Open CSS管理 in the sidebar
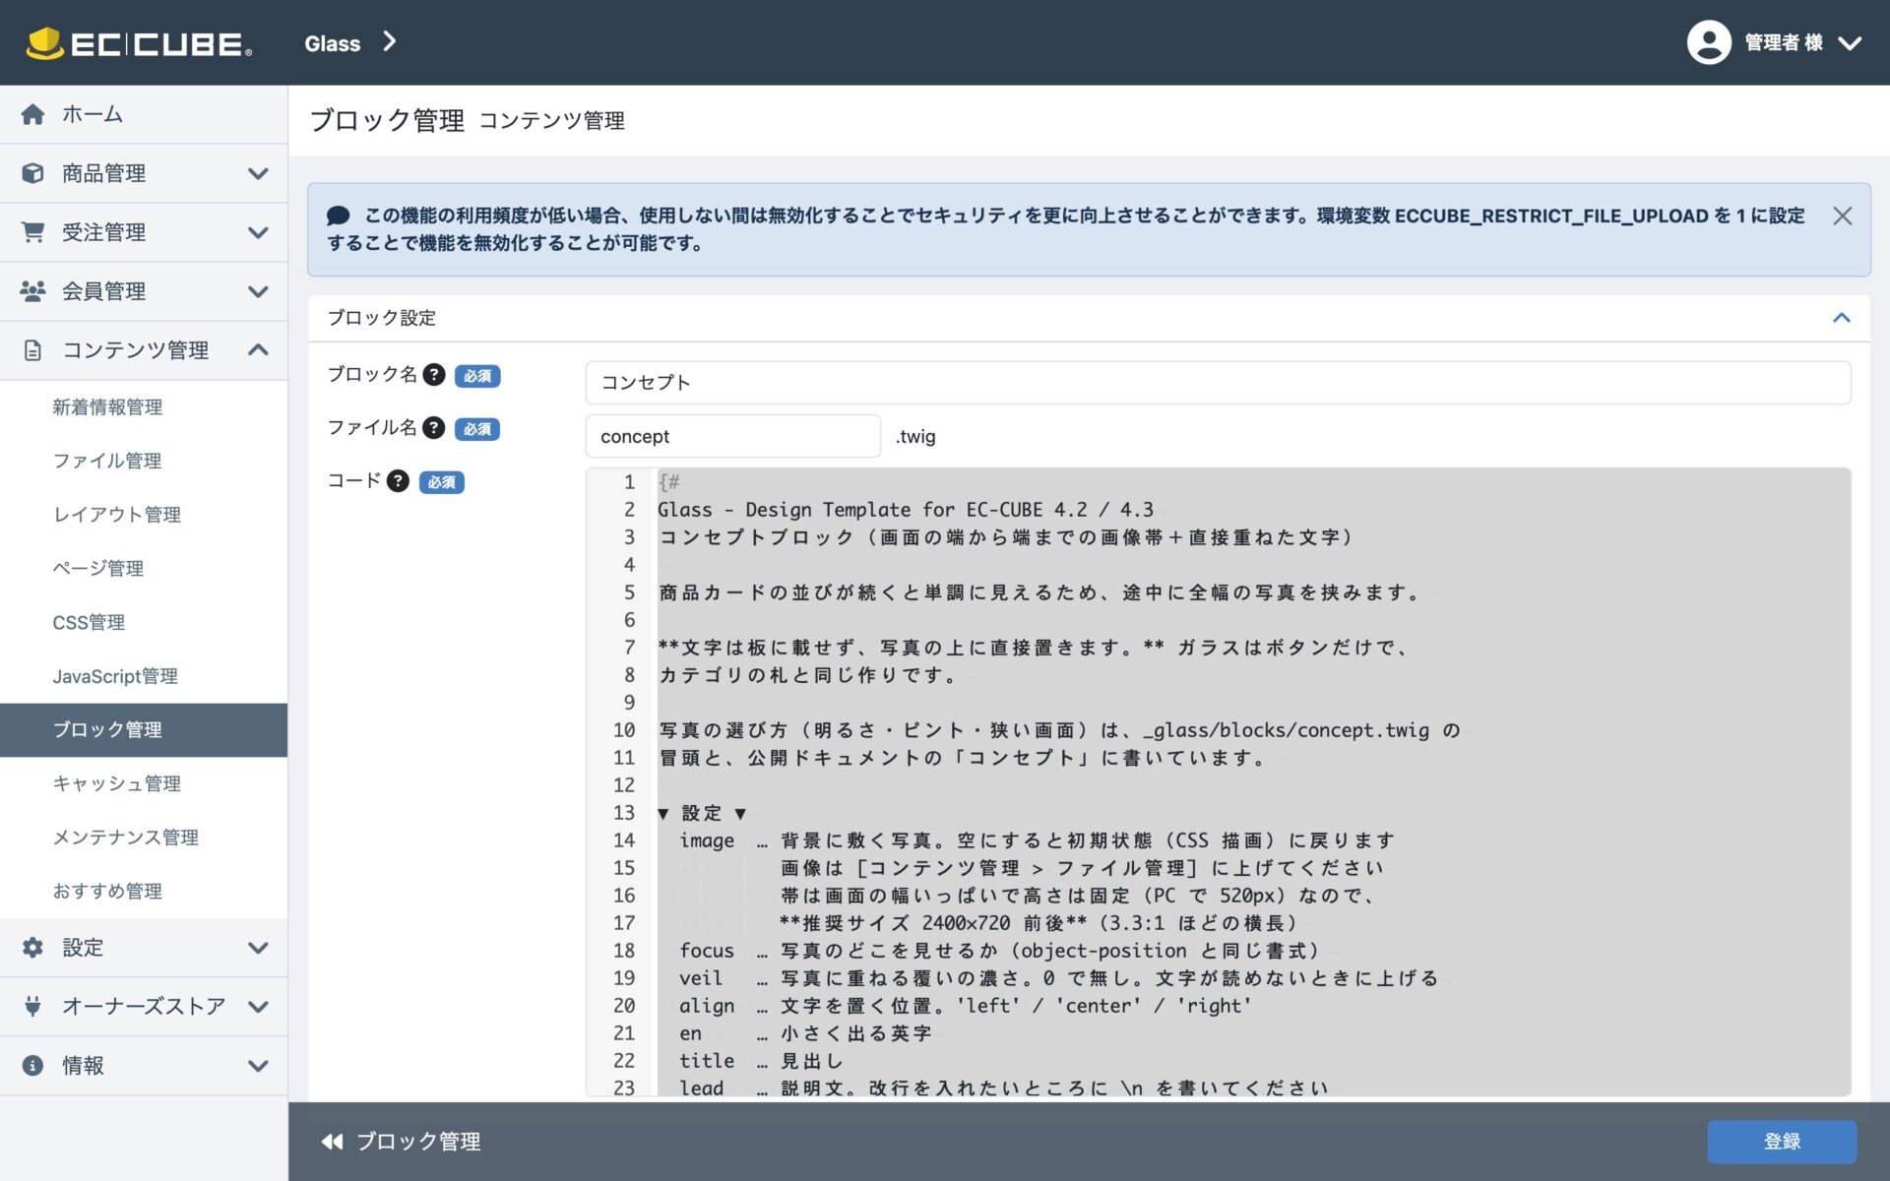The image size is (1890, 1181). pos(144,622)
